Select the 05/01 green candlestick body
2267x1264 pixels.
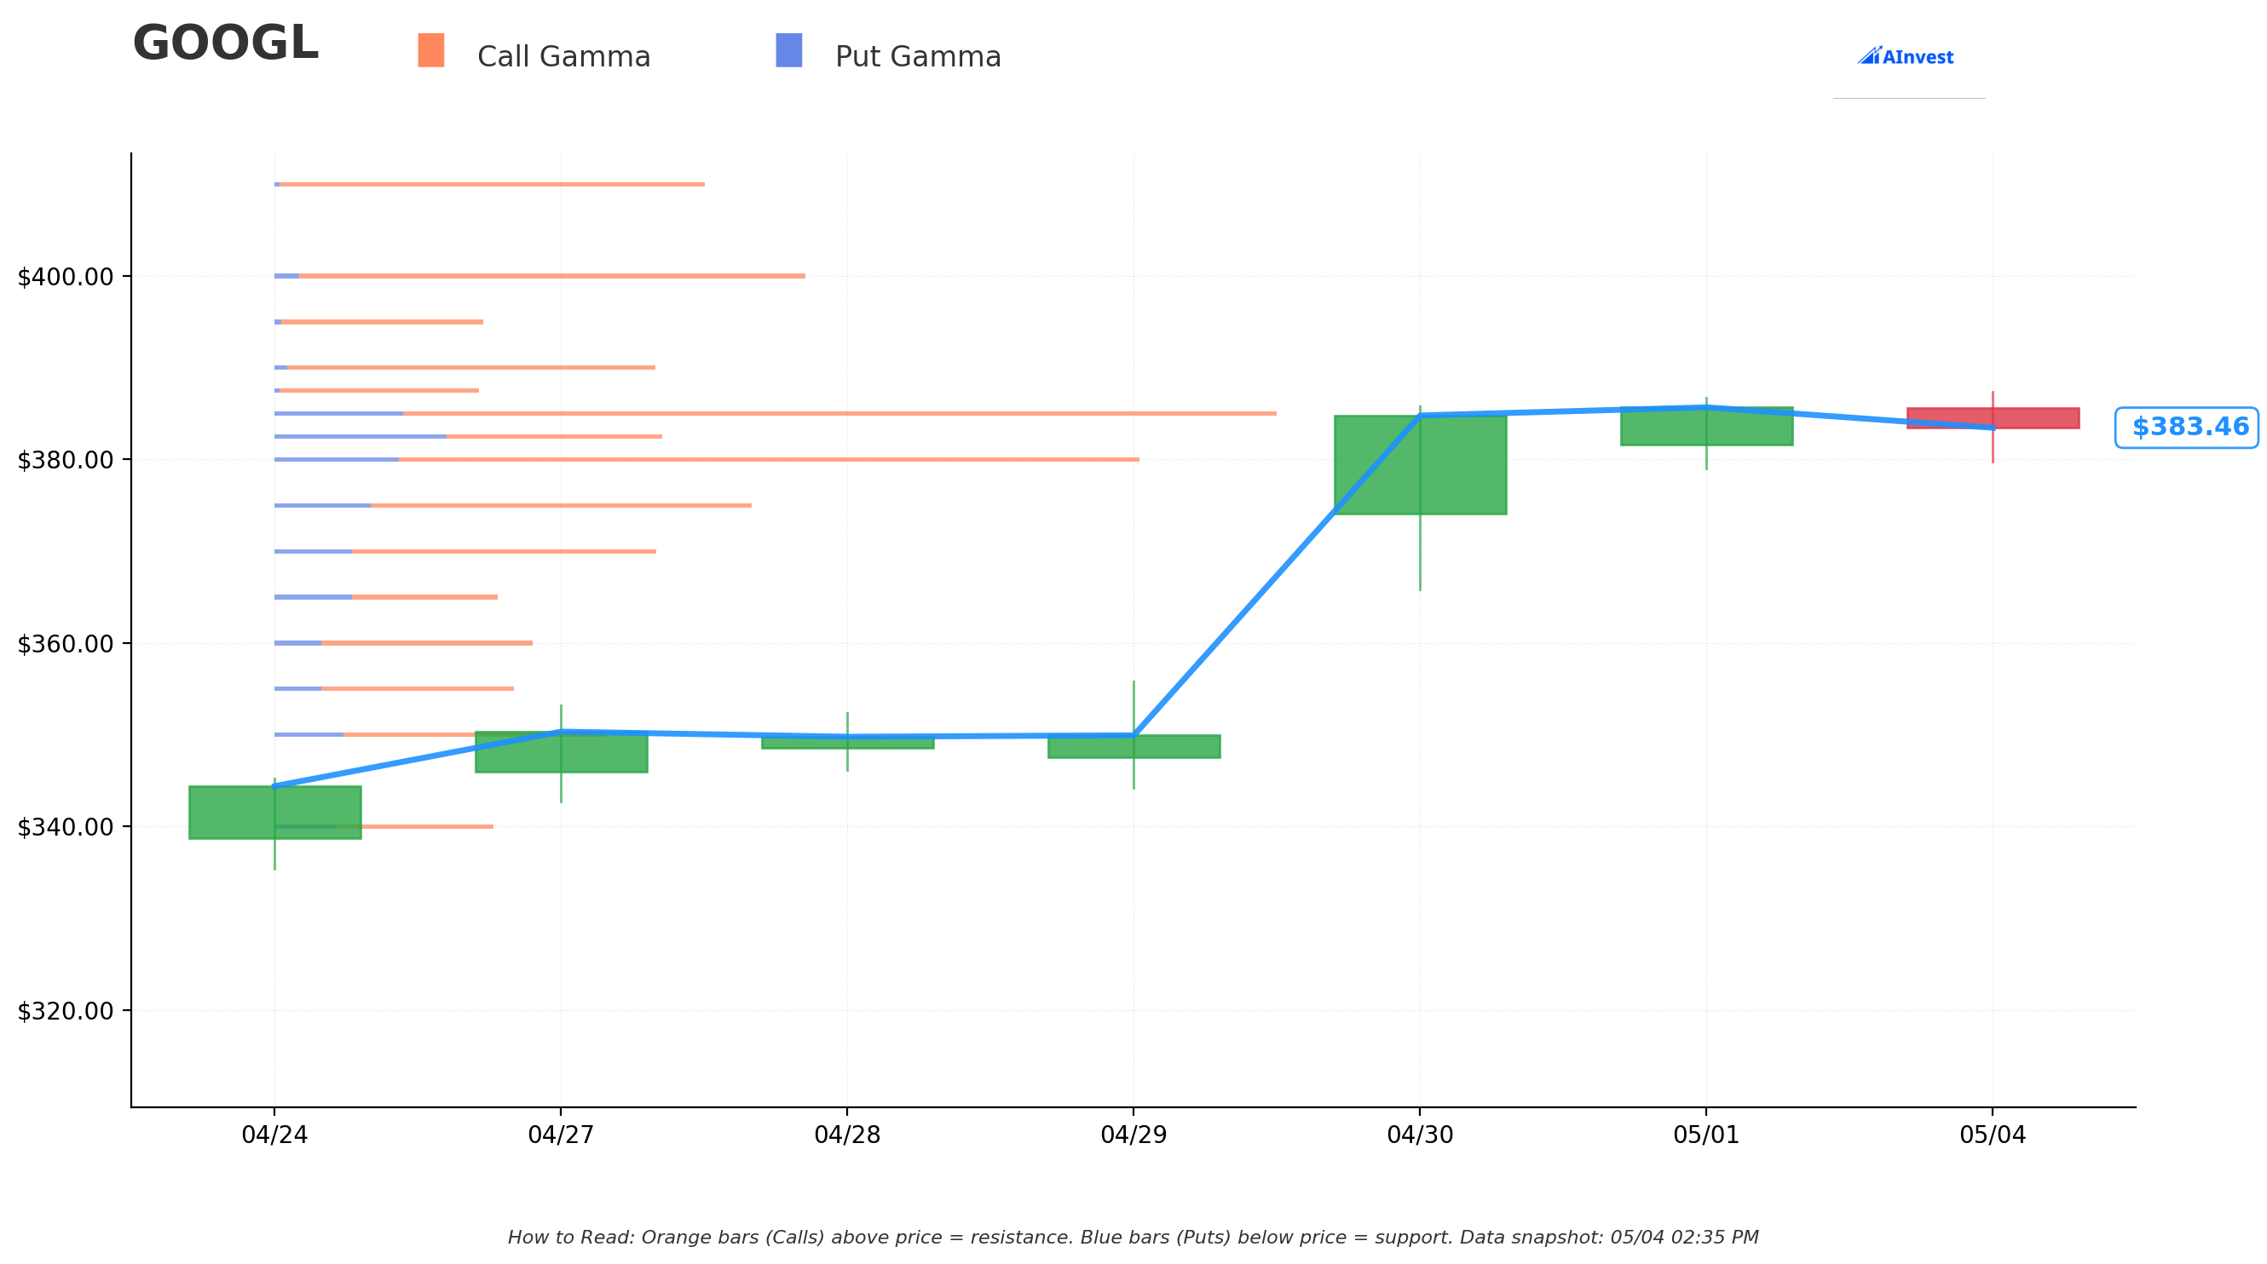1706,427
